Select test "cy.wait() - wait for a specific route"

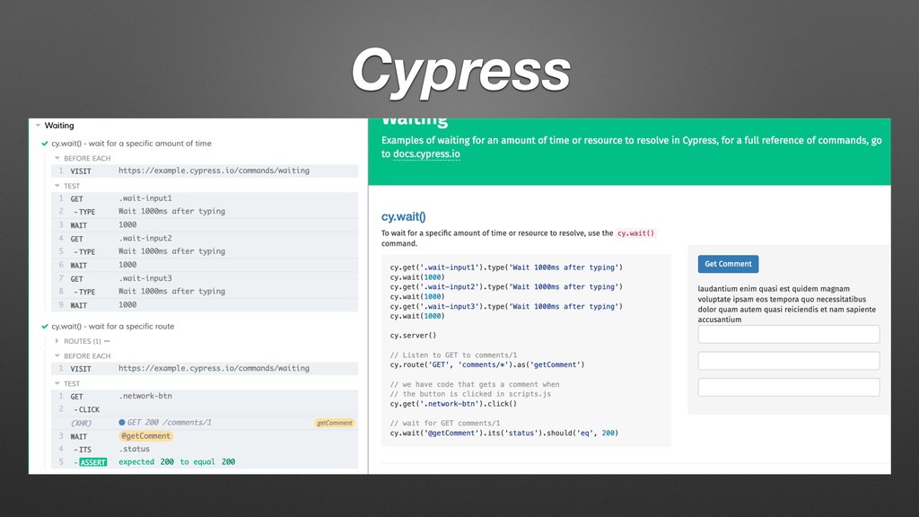point(112,327)
